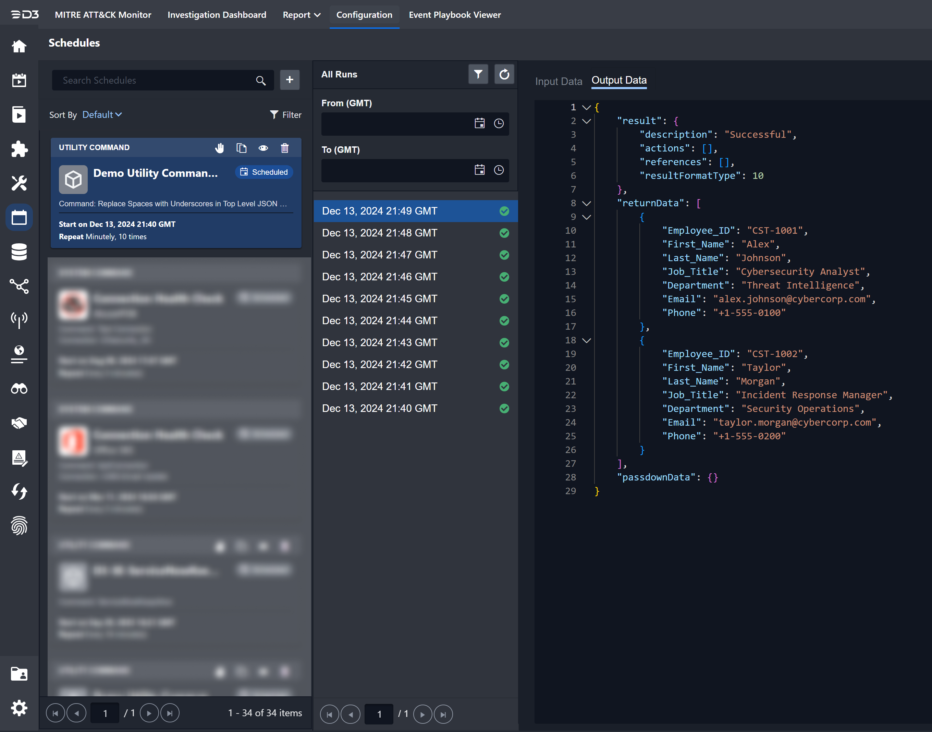
Task: Click the plus button to add schedule
Action: [290, 80]
